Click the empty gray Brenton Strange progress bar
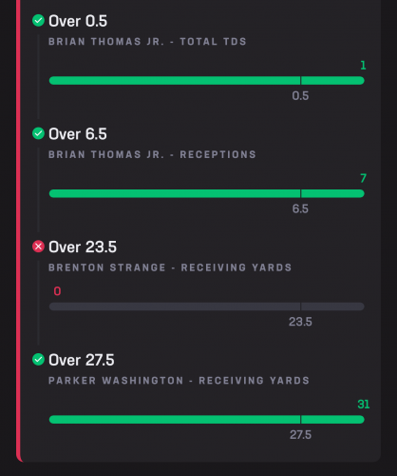This screenshot has height=476, width=397. click(207, 307)
